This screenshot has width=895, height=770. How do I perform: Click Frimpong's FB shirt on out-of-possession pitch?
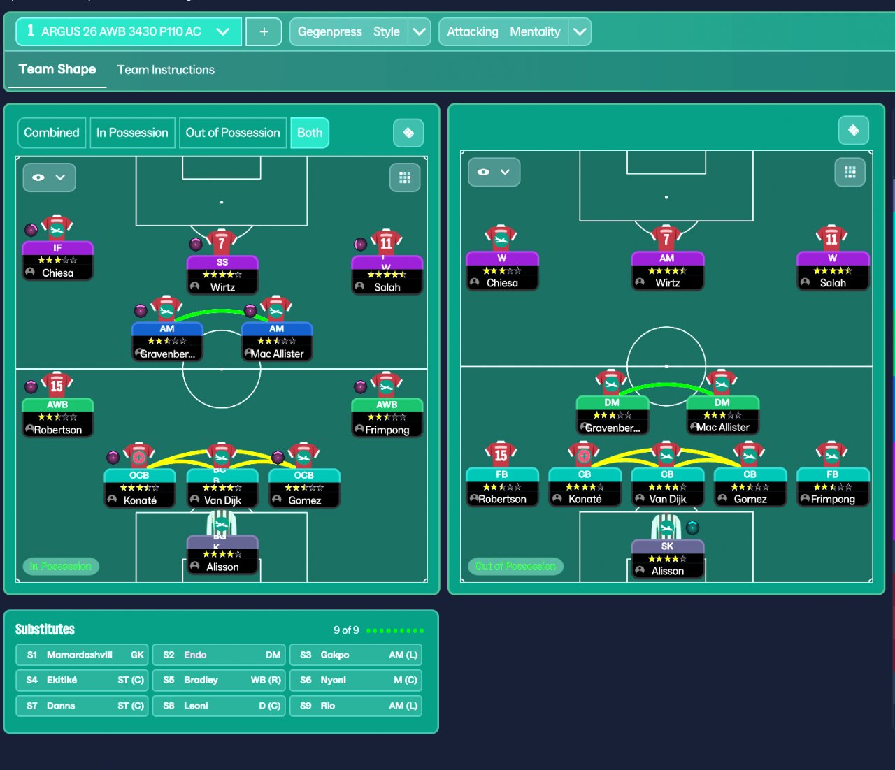[x=831, y=454]
